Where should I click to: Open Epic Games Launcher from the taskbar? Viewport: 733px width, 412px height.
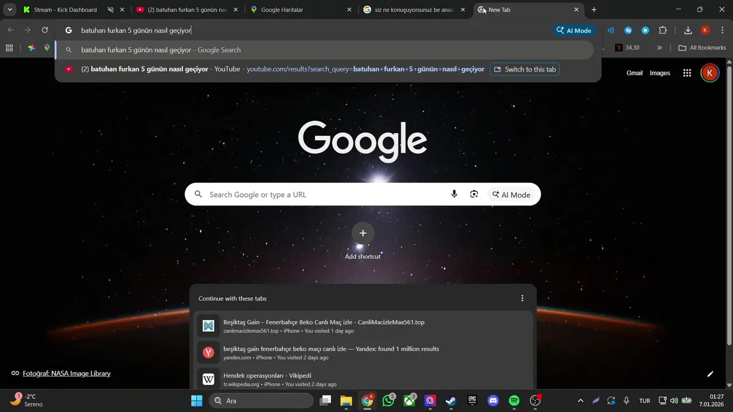tap(472, 401)
